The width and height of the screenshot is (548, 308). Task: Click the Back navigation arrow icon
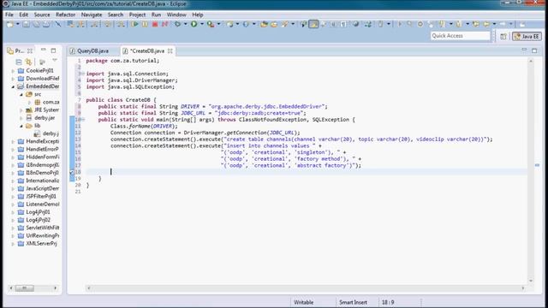coord(486,24)
